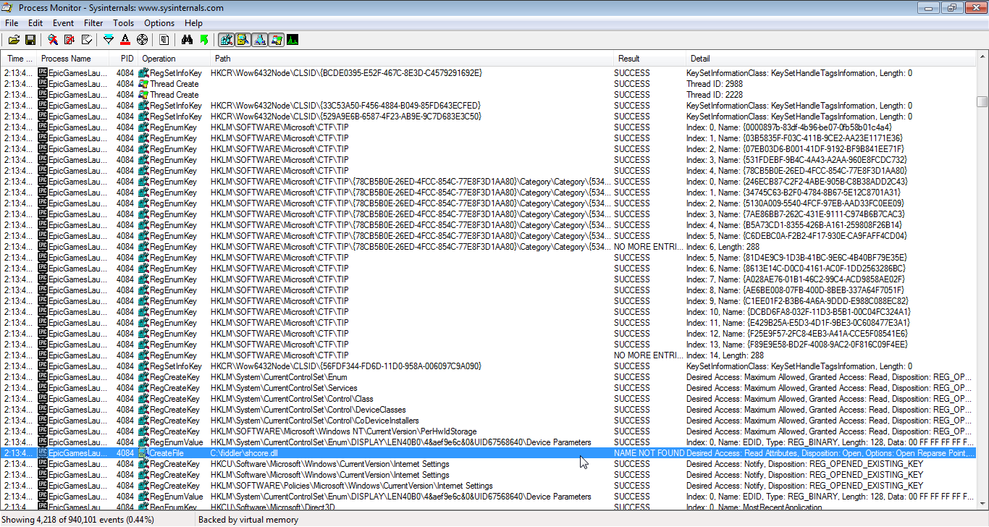Select the row for Thread ID: 2228
989x527 pixels.
point(489,95)
